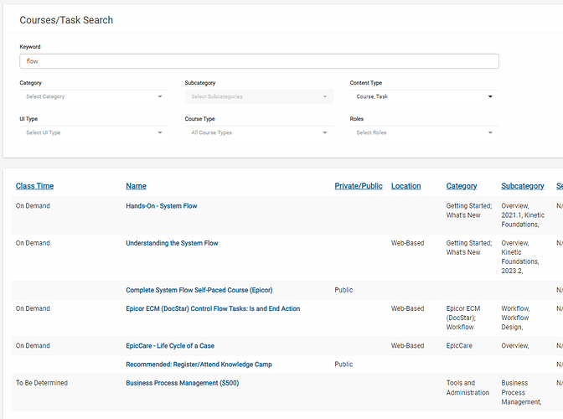Viewport: 563px width, 419px height.
Task: Click 'Overview, 2021.1, Kinetic Foundations,' subcategory cell
Action: tap(523, 215)
